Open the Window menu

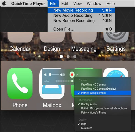pyautogui.click(x=94, y=4)
